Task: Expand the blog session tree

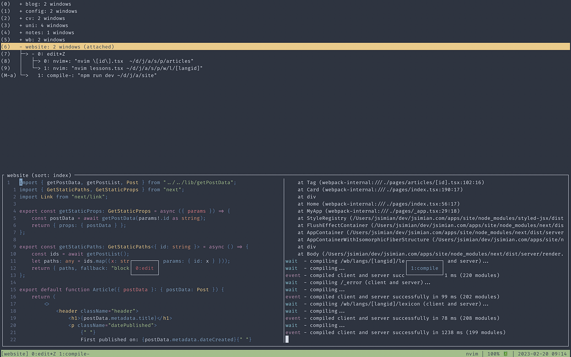Action: [20, 4]
